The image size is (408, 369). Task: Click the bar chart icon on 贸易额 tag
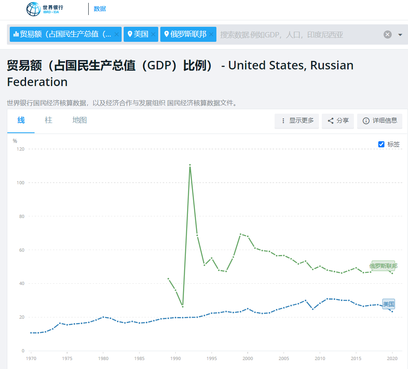click(16, 34)
